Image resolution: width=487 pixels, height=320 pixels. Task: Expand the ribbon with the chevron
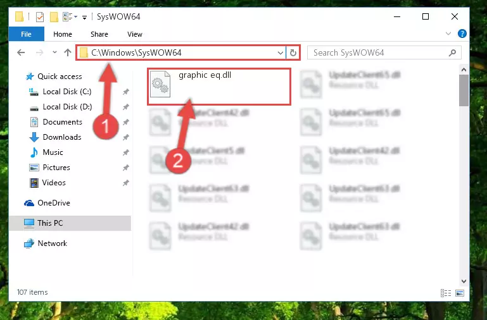point(448,34)
